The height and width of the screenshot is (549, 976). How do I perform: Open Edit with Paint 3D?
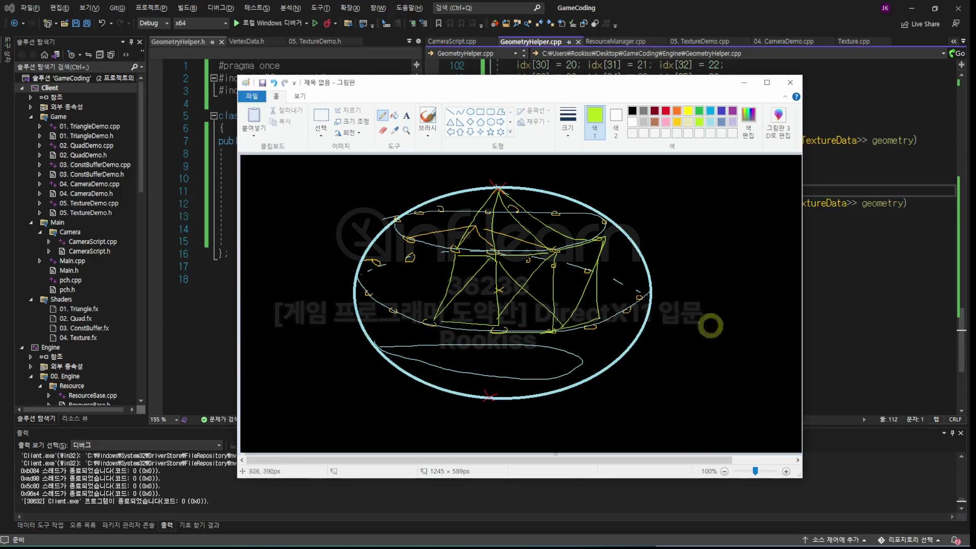pyautogui.click(x=778, y=122)
